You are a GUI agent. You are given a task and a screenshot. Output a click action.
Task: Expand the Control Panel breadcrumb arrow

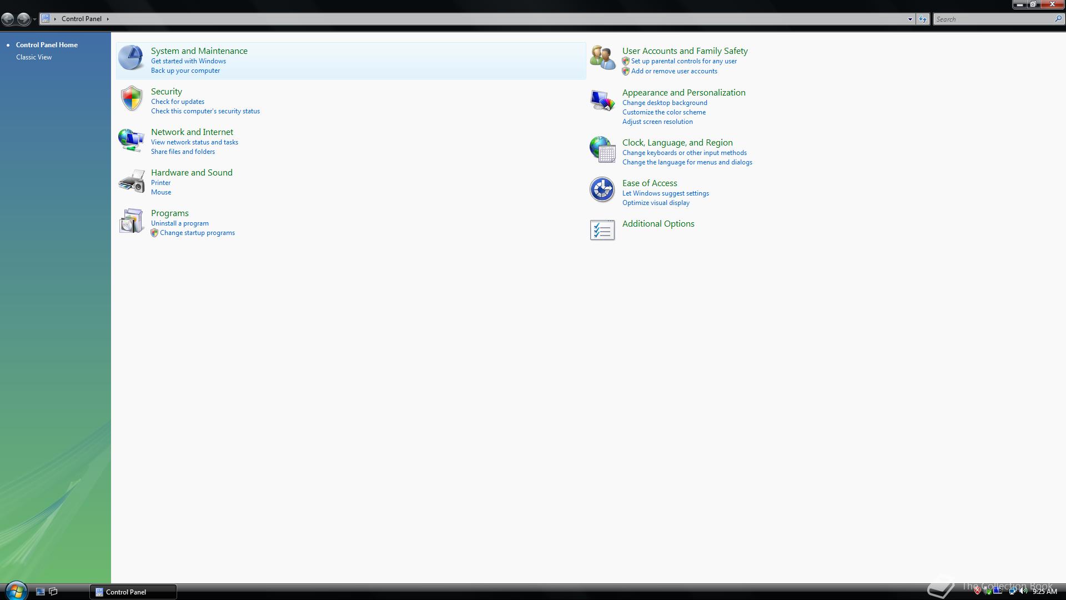[x=108, y=19]
